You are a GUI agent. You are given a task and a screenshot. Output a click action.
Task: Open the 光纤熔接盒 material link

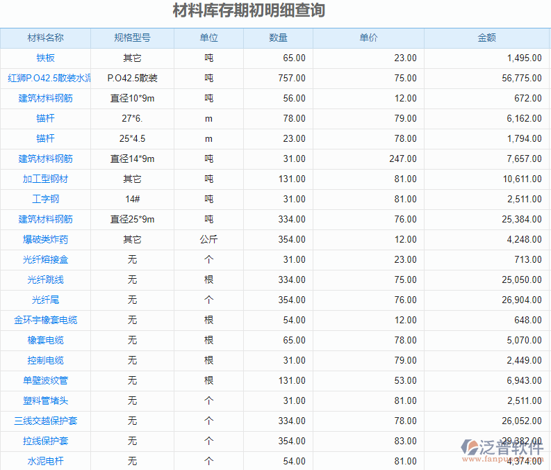(45, 259)
